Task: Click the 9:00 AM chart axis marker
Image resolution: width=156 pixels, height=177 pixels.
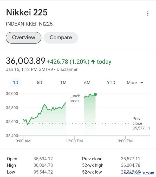Action: 23,141
